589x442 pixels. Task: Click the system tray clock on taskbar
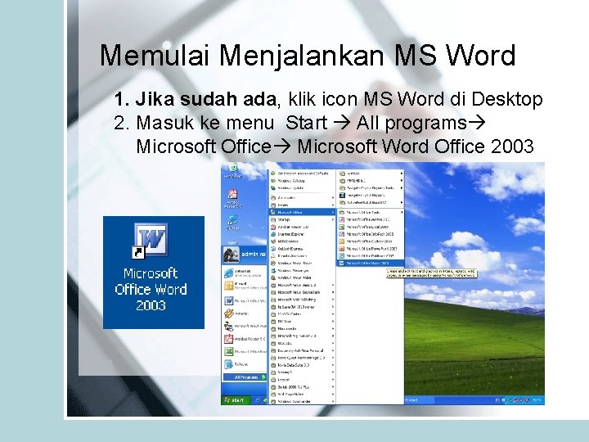click(x=537, y=400)
